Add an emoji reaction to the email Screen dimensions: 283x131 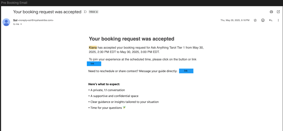point(263,20)
